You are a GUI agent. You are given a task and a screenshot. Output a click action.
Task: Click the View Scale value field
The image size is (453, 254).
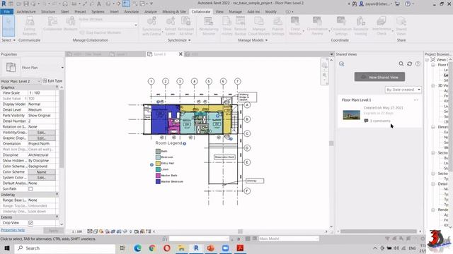tap(42, 92)
